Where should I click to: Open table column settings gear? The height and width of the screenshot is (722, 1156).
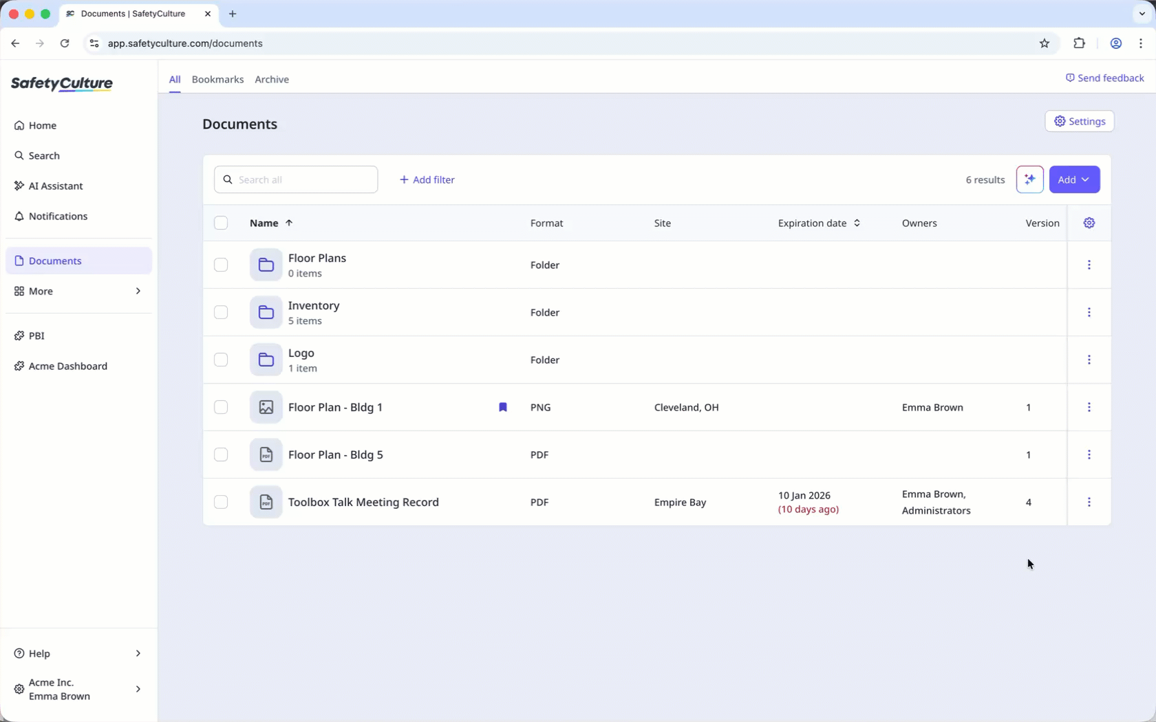(1089, 223)
